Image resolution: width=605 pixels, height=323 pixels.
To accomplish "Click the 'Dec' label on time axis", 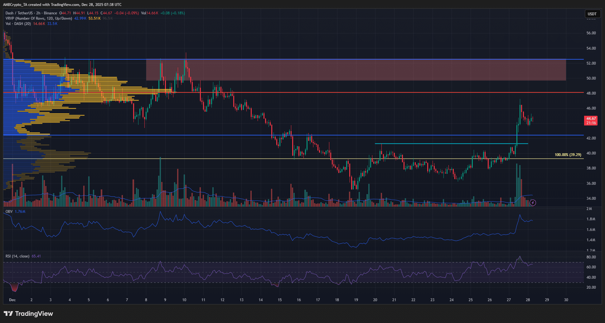I will tap(12, 300).
